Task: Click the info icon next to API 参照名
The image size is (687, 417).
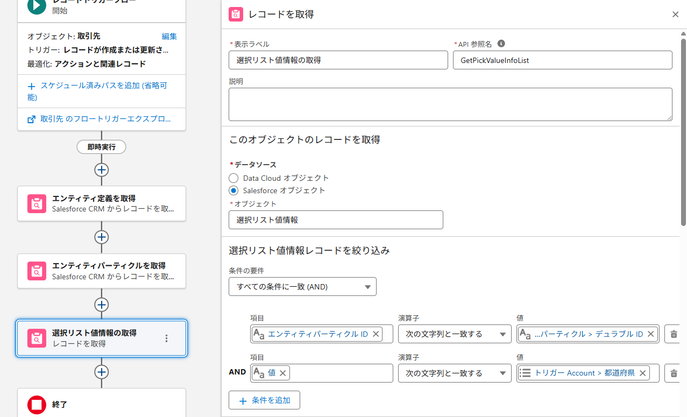Action: click(x=501, y=44)
